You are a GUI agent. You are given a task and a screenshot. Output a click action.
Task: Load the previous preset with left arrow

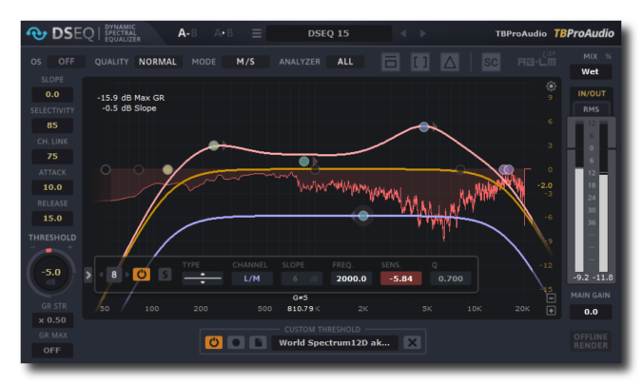(x=403, y=33)
